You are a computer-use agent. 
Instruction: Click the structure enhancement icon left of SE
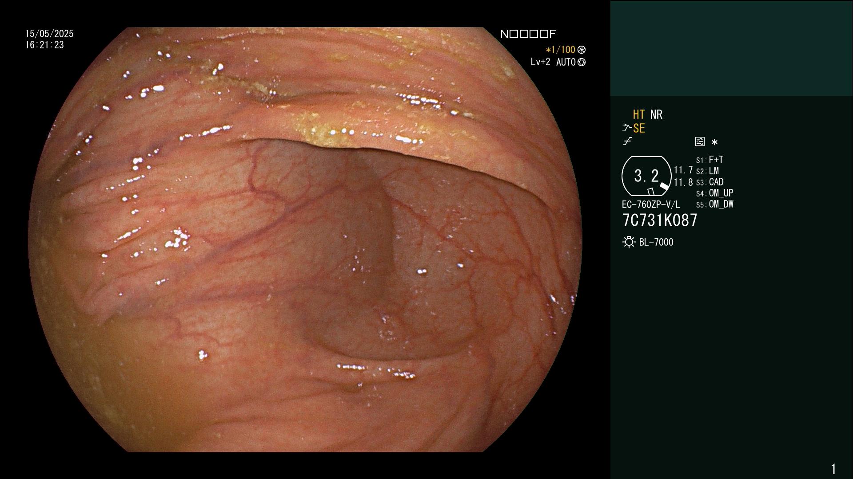tap(627, 128)
